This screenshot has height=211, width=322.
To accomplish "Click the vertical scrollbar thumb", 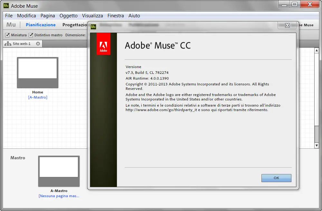I will (317, 134).
